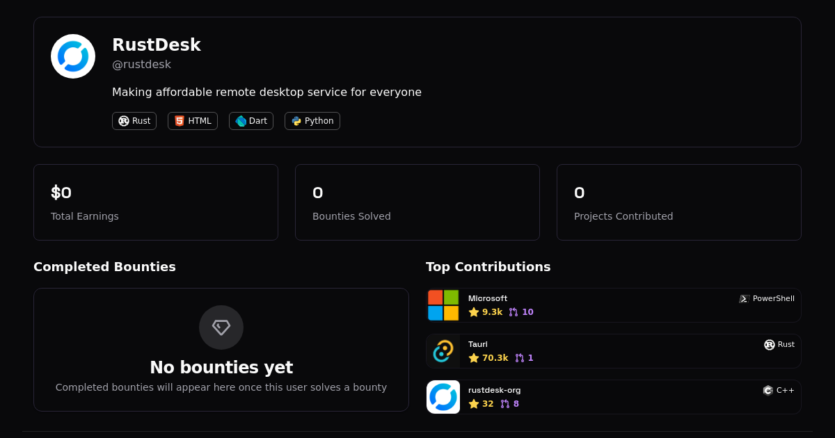Click the HTML5 shield icon tag
Screen dimensions: 835x438
pyautogui.click(x=179, y=120)
